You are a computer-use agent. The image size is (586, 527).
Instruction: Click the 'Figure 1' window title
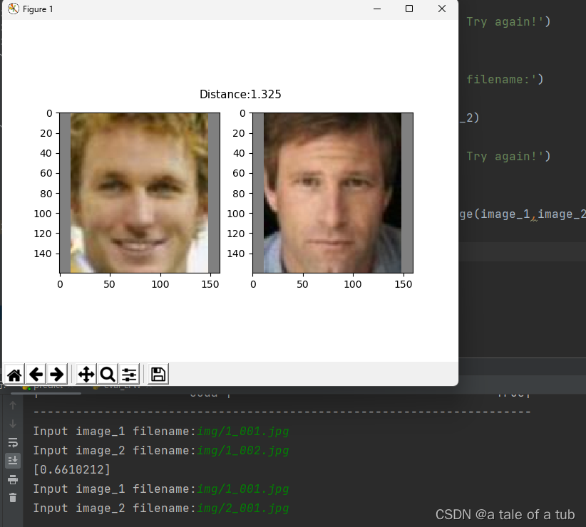coord(38,9)
